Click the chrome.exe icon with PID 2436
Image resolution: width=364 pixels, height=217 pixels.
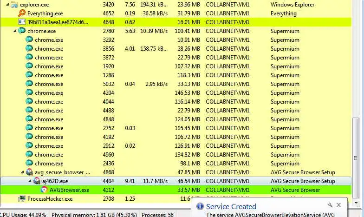coord(29,164)
